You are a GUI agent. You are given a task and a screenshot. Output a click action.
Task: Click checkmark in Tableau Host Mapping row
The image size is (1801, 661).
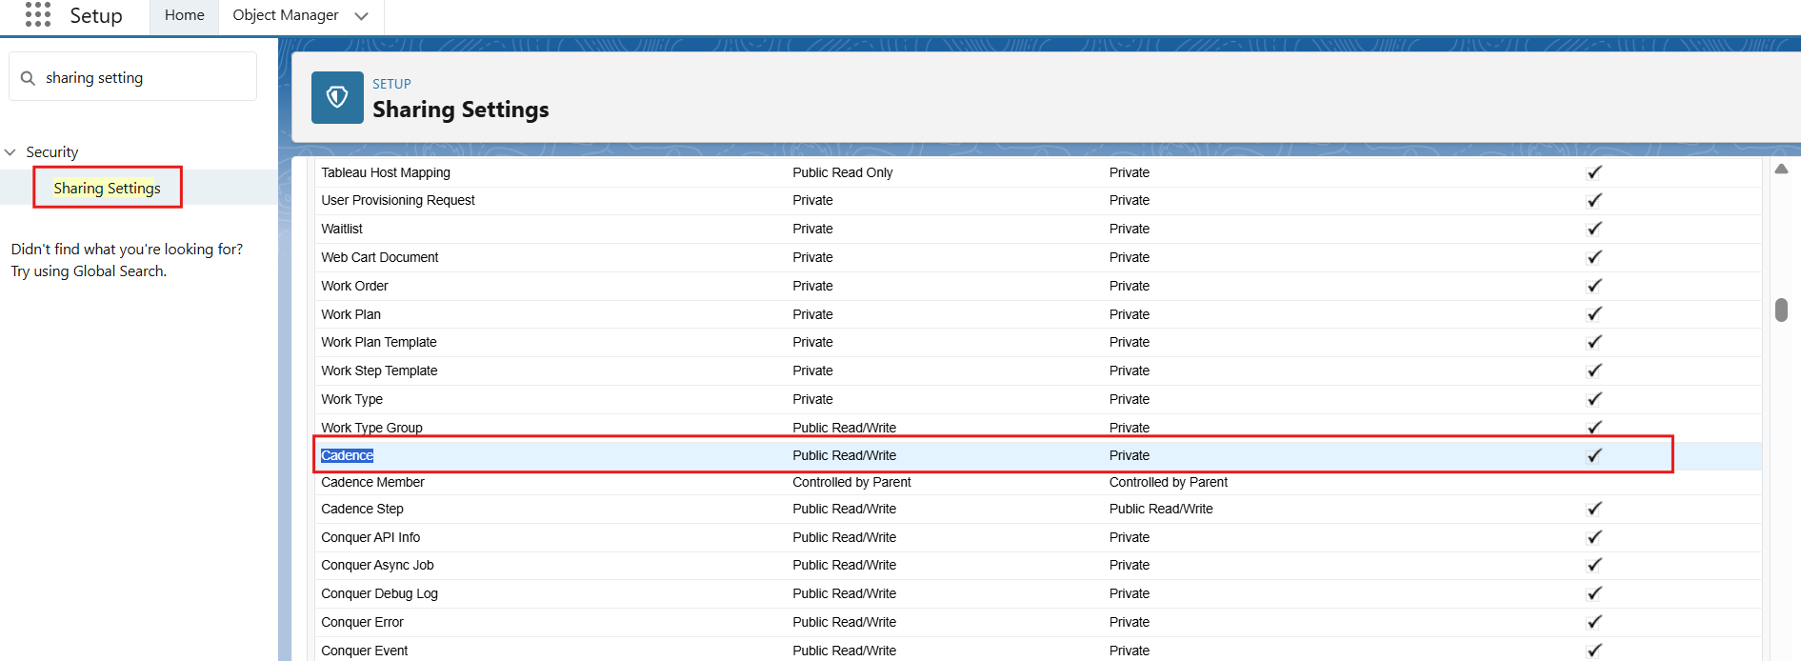coord(1593,172)
